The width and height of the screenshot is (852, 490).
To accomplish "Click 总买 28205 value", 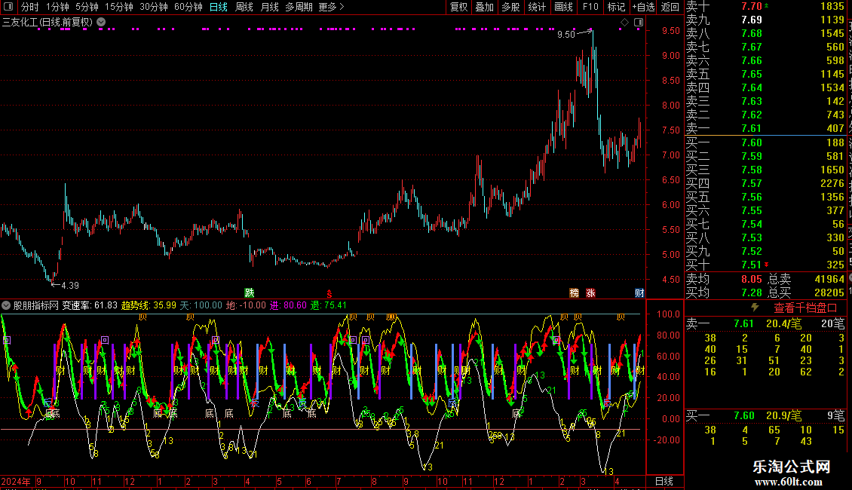I will pyautogui.click(x=829, y=292).
